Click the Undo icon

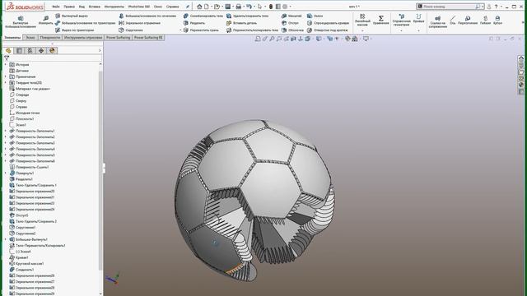coord(249,7)
